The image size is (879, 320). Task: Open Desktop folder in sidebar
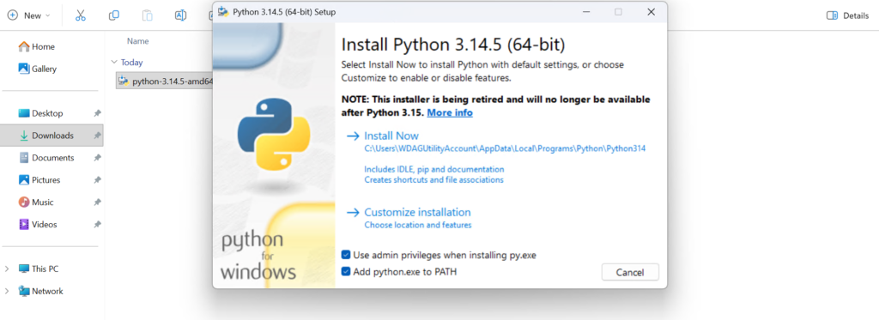[47, 113]
